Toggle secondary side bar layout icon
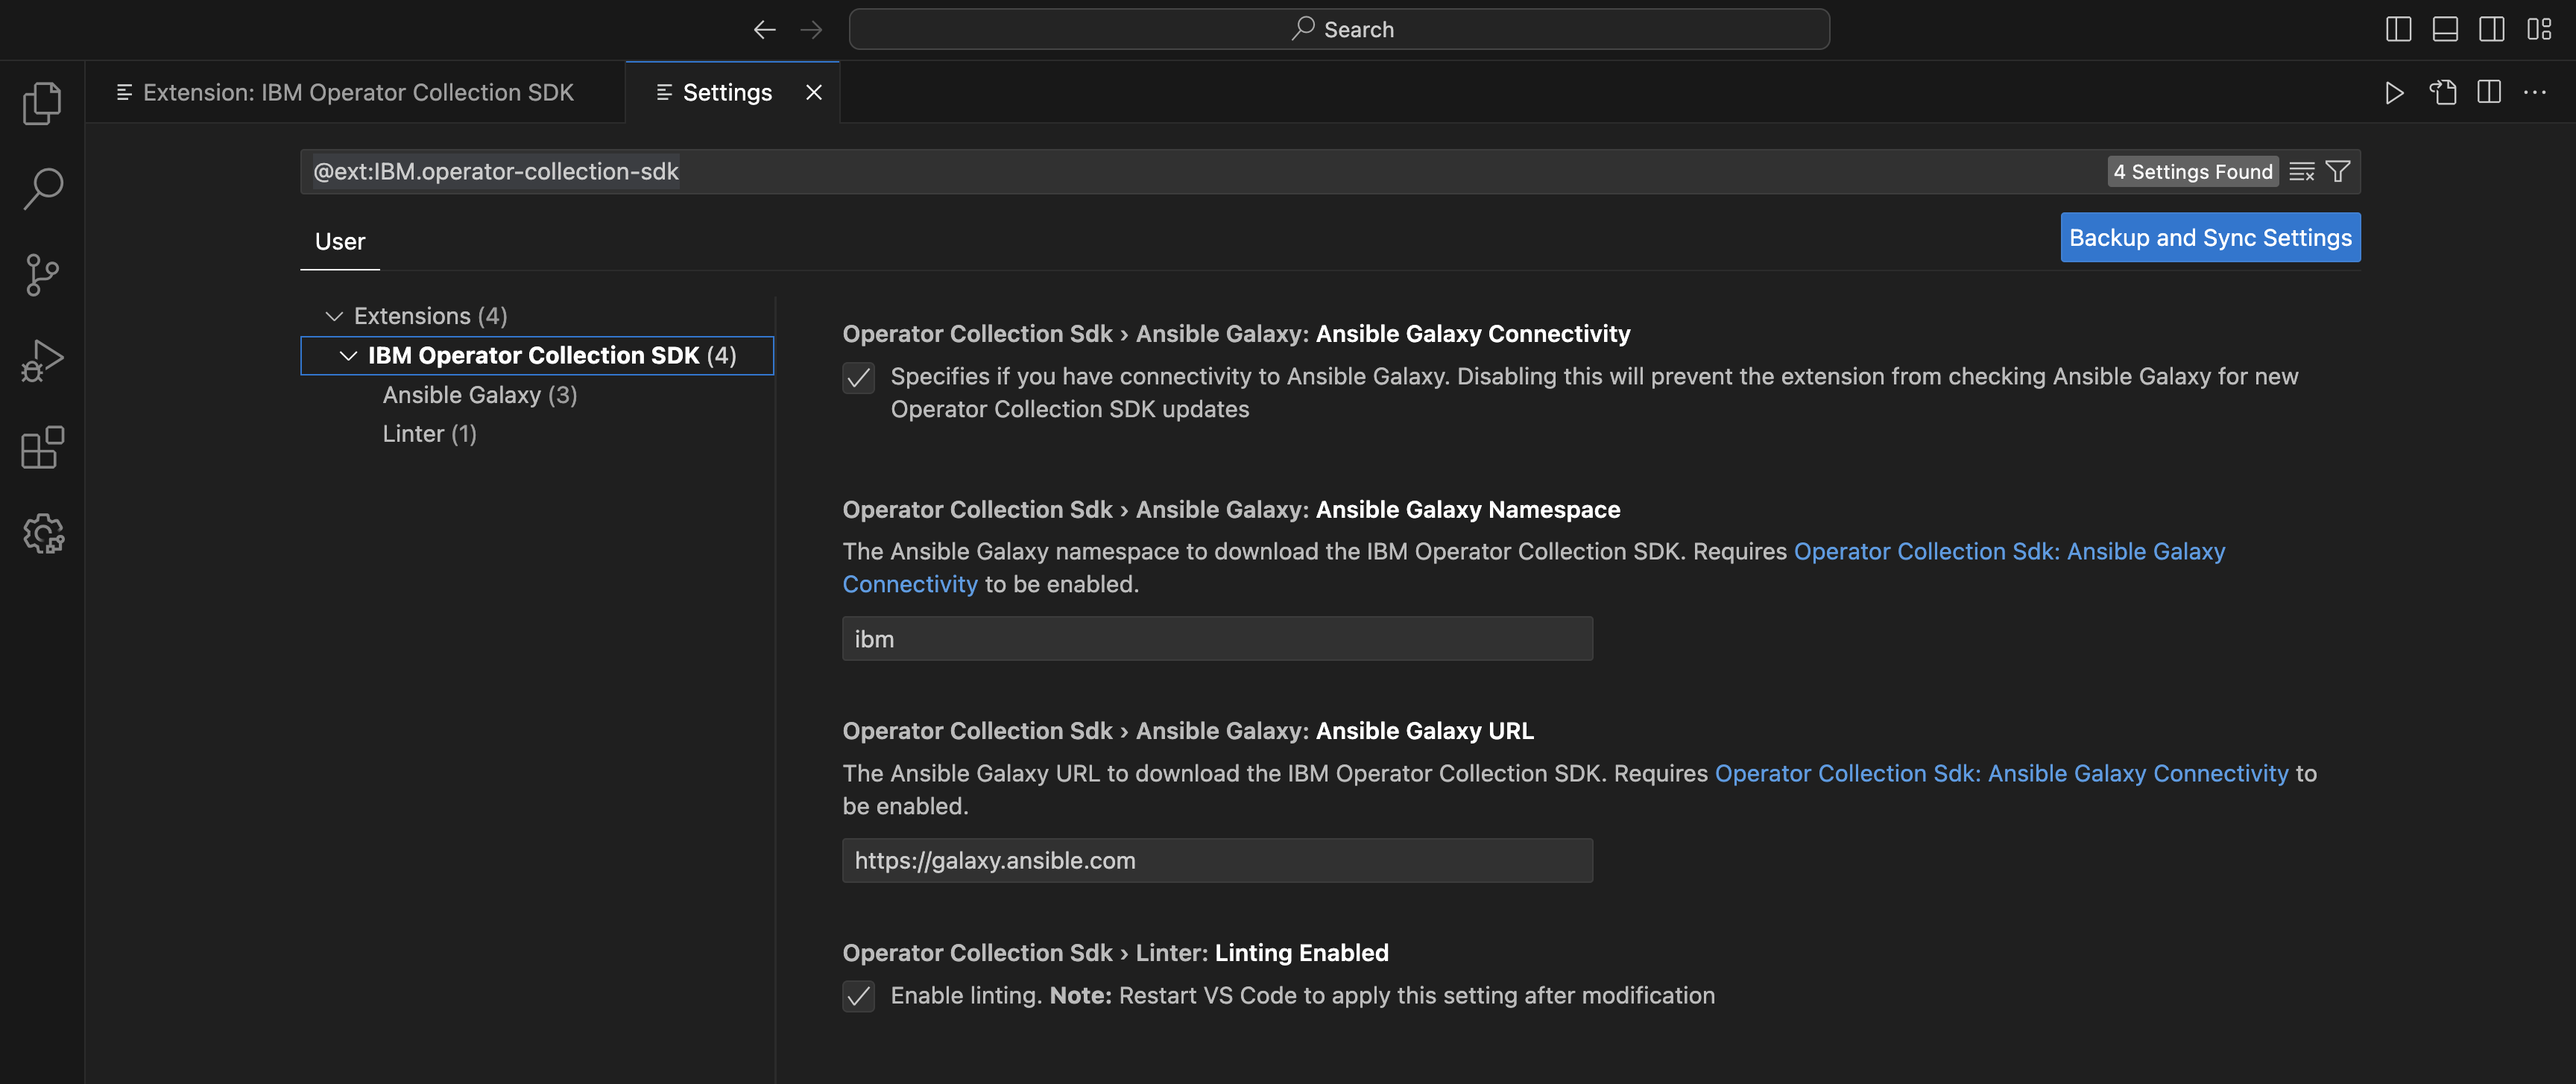2576x1084 pixels. tap(2491, 30)
